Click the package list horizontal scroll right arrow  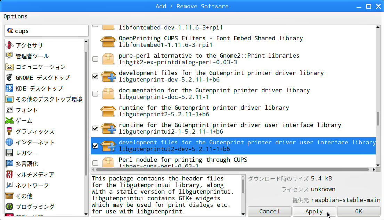tap(374, 169)
